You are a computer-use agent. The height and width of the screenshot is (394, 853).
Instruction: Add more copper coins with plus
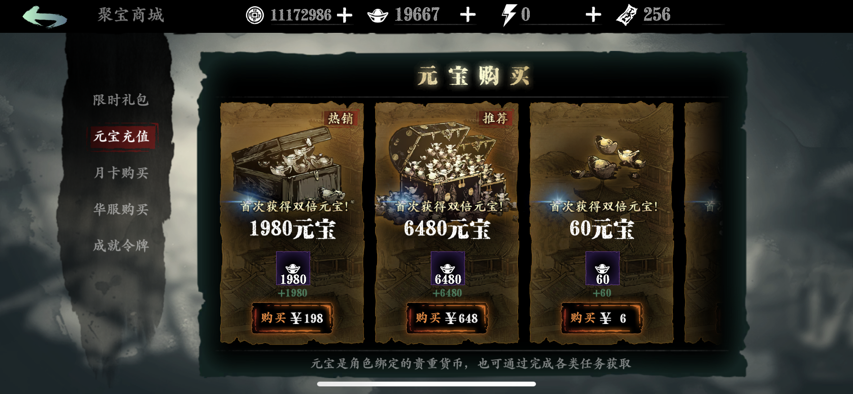click(345, 15)
